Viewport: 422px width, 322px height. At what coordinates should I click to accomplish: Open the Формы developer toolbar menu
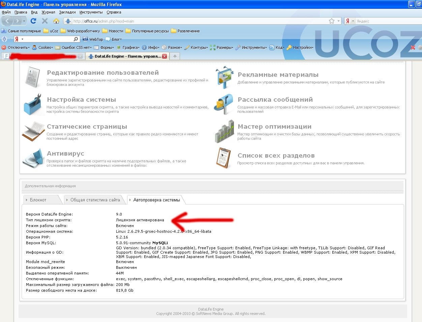click(x=104, y=47)
